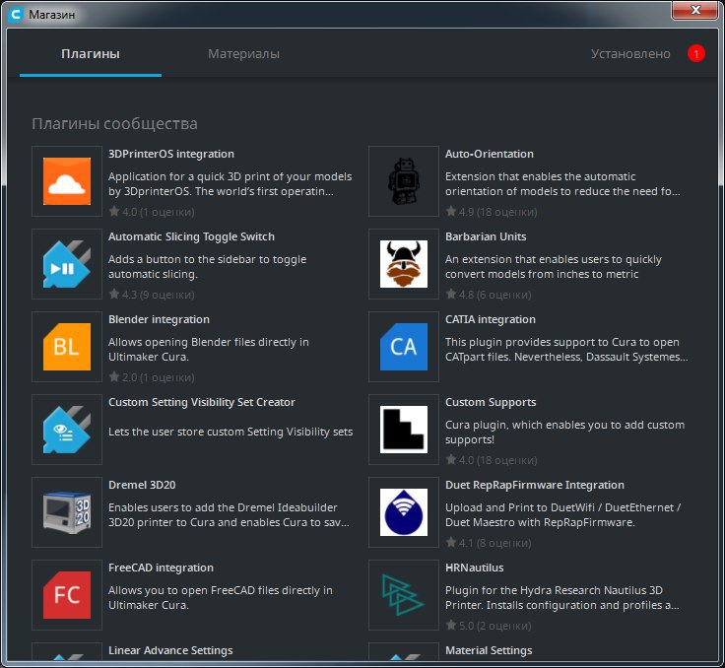Click 'Plugin for the Hydra Research' description
The width and height of the screenshot is (725, 668).
(x=561, y=598)
